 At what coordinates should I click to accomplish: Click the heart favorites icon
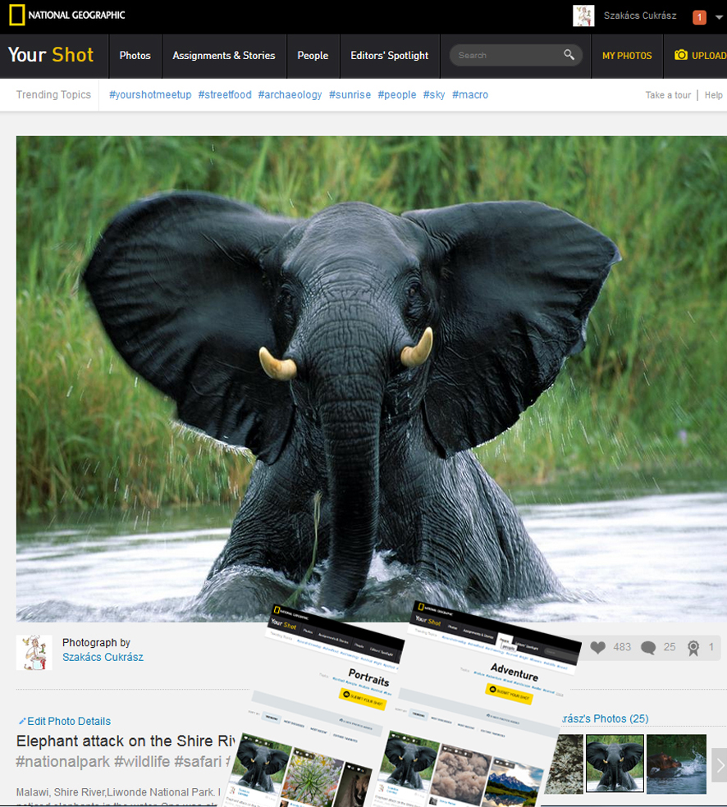[x=597, y=647]
